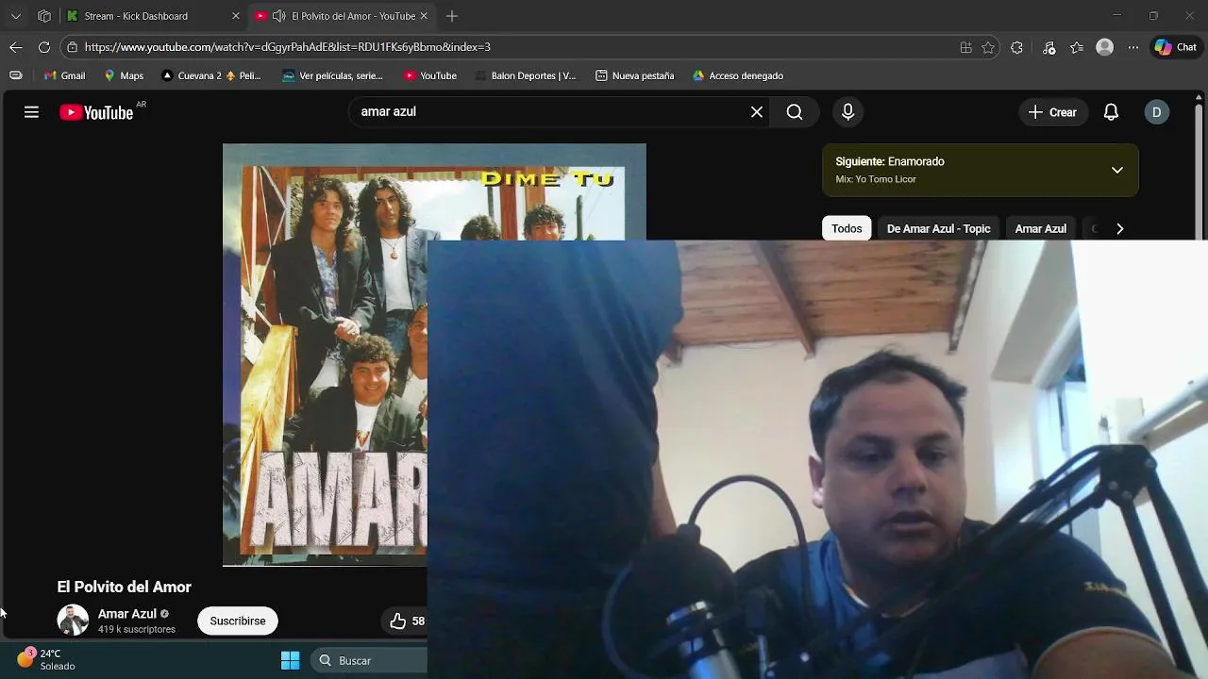Open the Balon Deportes bookmark
1208x679 pixels.
coord(525,75)
